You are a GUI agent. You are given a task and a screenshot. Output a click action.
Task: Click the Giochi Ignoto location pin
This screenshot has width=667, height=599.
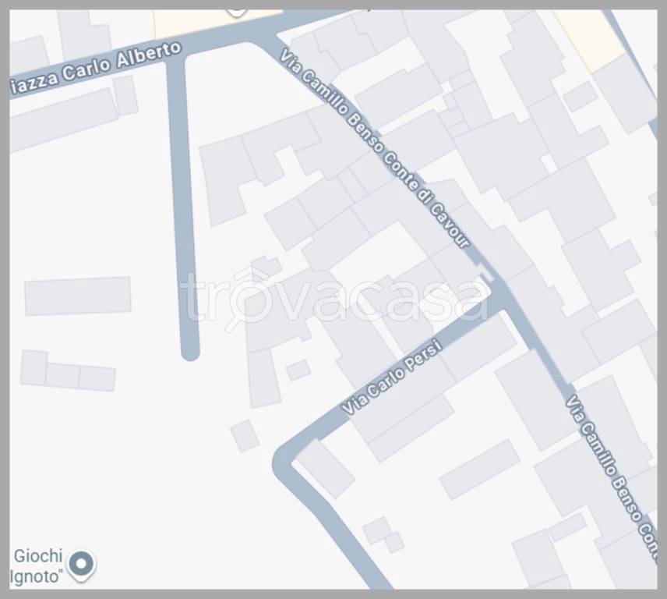click(81, 565)
